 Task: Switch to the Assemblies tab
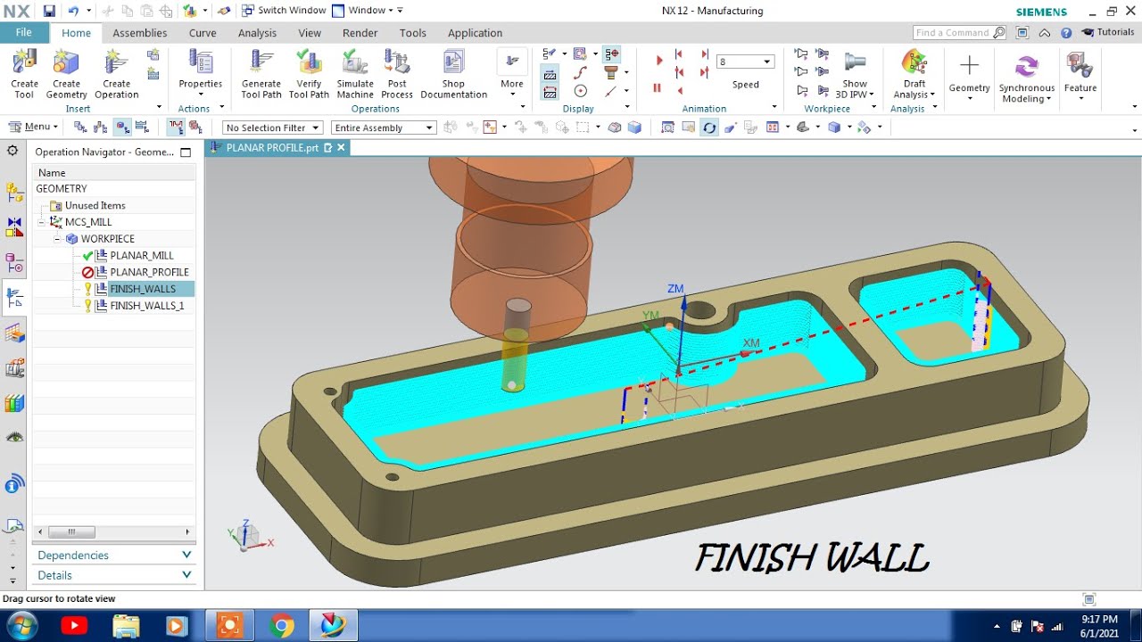point(139,33)
